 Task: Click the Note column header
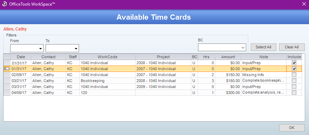tap(264, 57)
